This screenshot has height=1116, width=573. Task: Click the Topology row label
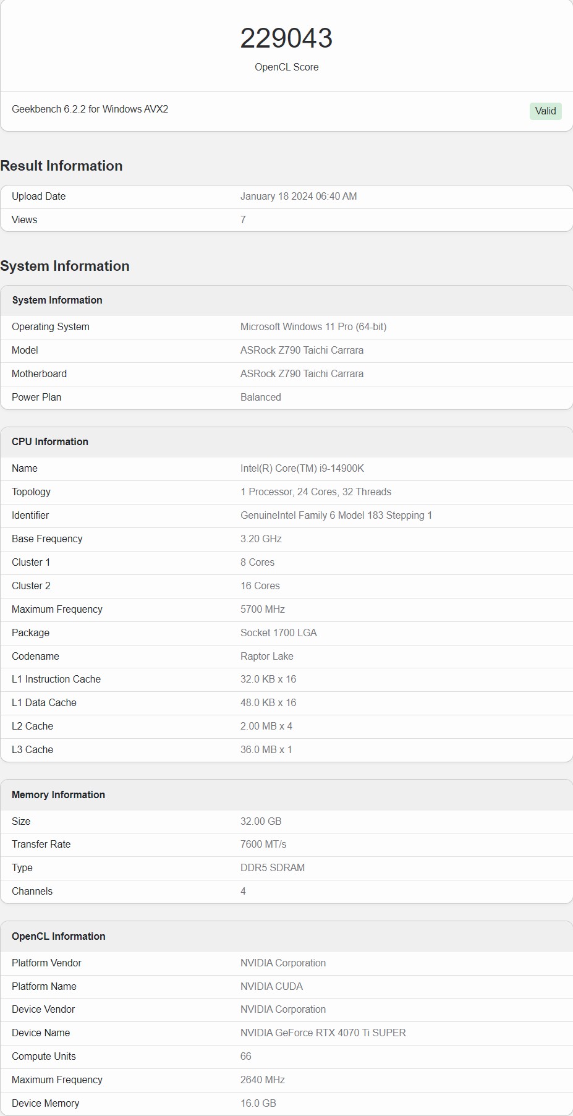(x=31, y=492)
